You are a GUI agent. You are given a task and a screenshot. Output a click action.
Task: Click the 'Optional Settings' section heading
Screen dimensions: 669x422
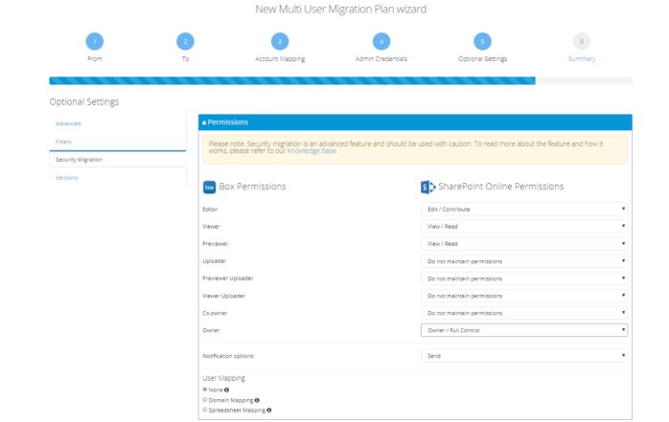(x=84, y=102)
